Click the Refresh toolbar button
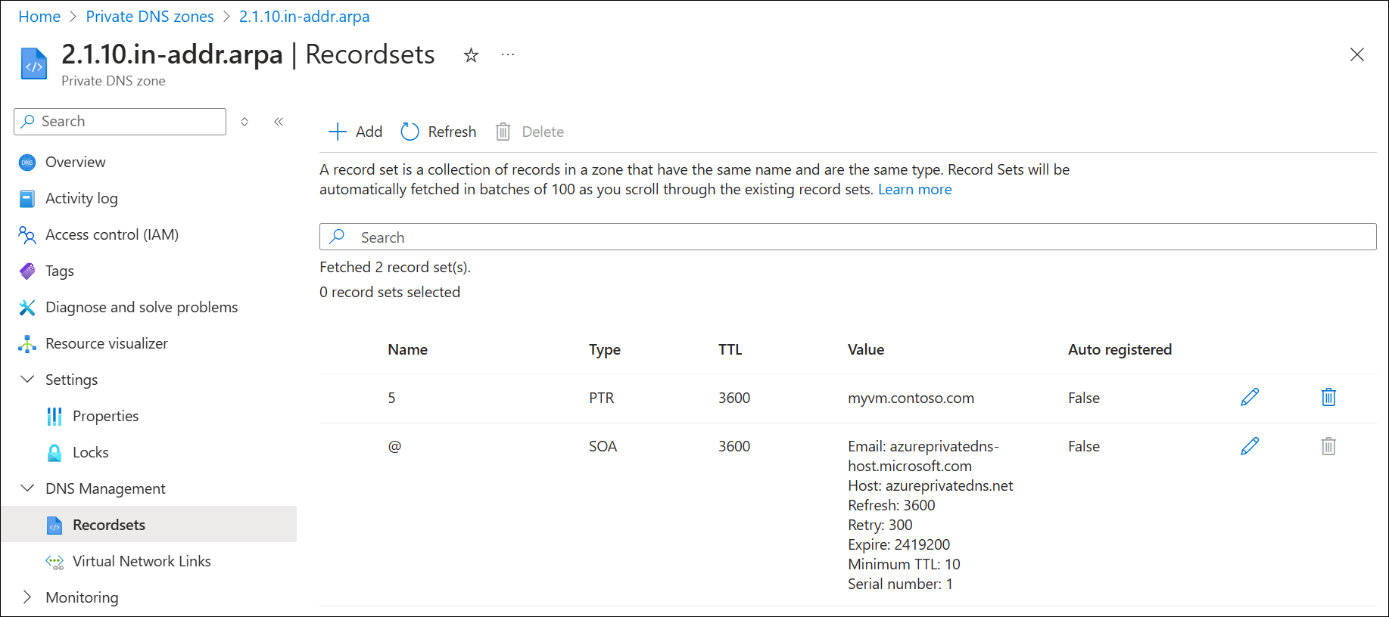 tap(439, 132)
